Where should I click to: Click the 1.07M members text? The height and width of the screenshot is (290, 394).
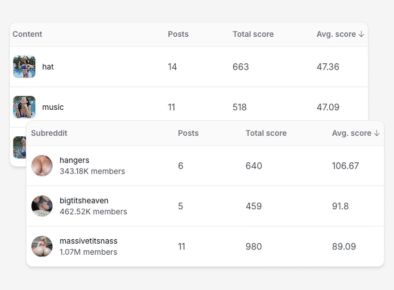click(88, 252)
